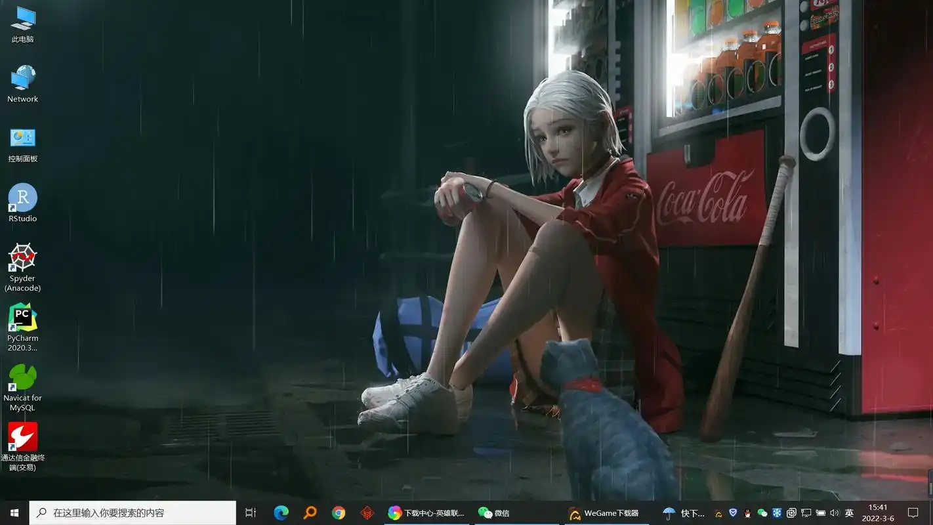Toggle the 英 input language indicator
This screenshot has height=525, width=933.
click(x=850, y=513)
